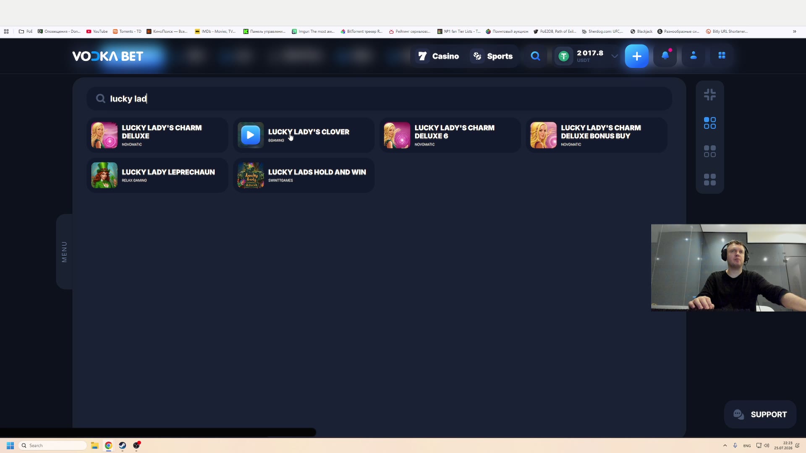Select the 'LUCKY LADY LEPRECHAUN' game title
This screenshot has width=806, height=453.
coord(168,172)
